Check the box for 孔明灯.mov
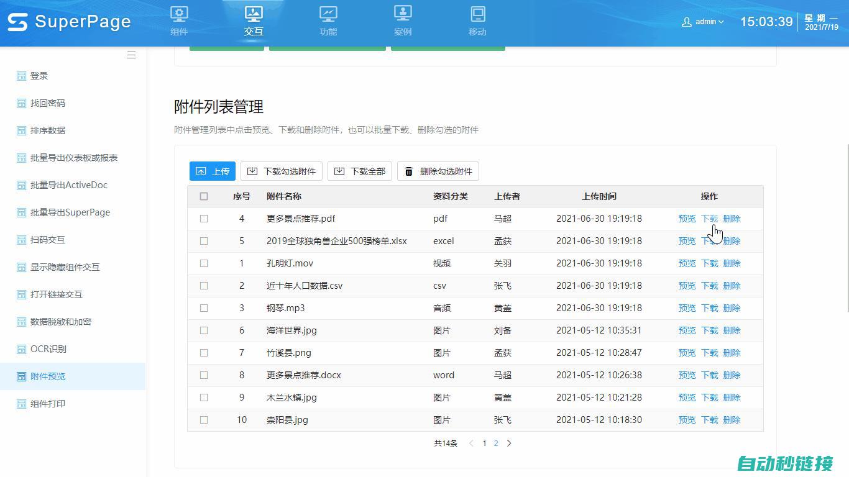Viewport: 849px width, 477px height. pyautogui.click(x=204, y=263)
